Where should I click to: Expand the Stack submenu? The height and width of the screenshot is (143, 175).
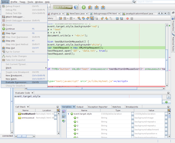(x=24, y=68)
